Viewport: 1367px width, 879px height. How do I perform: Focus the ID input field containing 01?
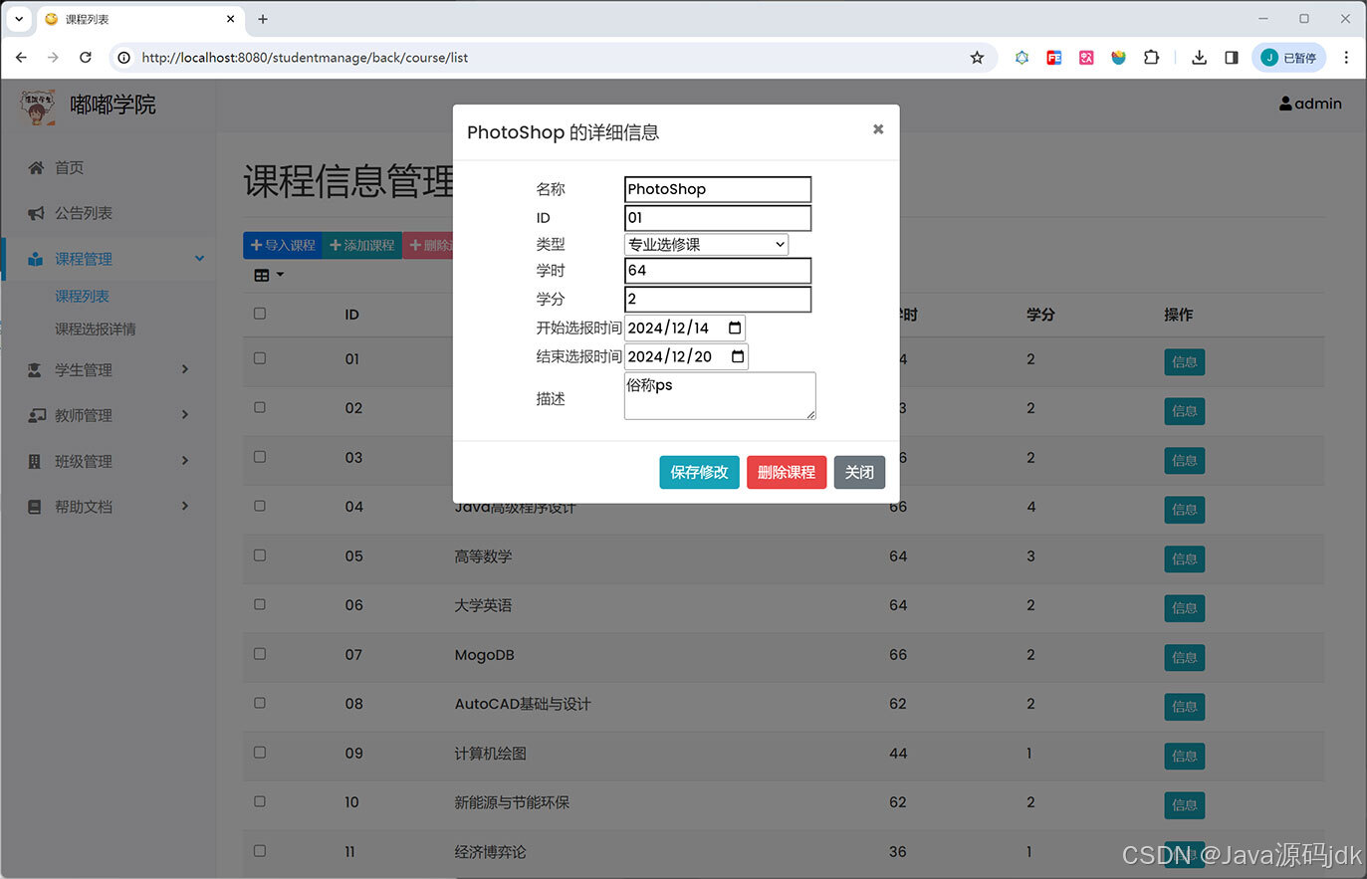(x=718, y=217)
